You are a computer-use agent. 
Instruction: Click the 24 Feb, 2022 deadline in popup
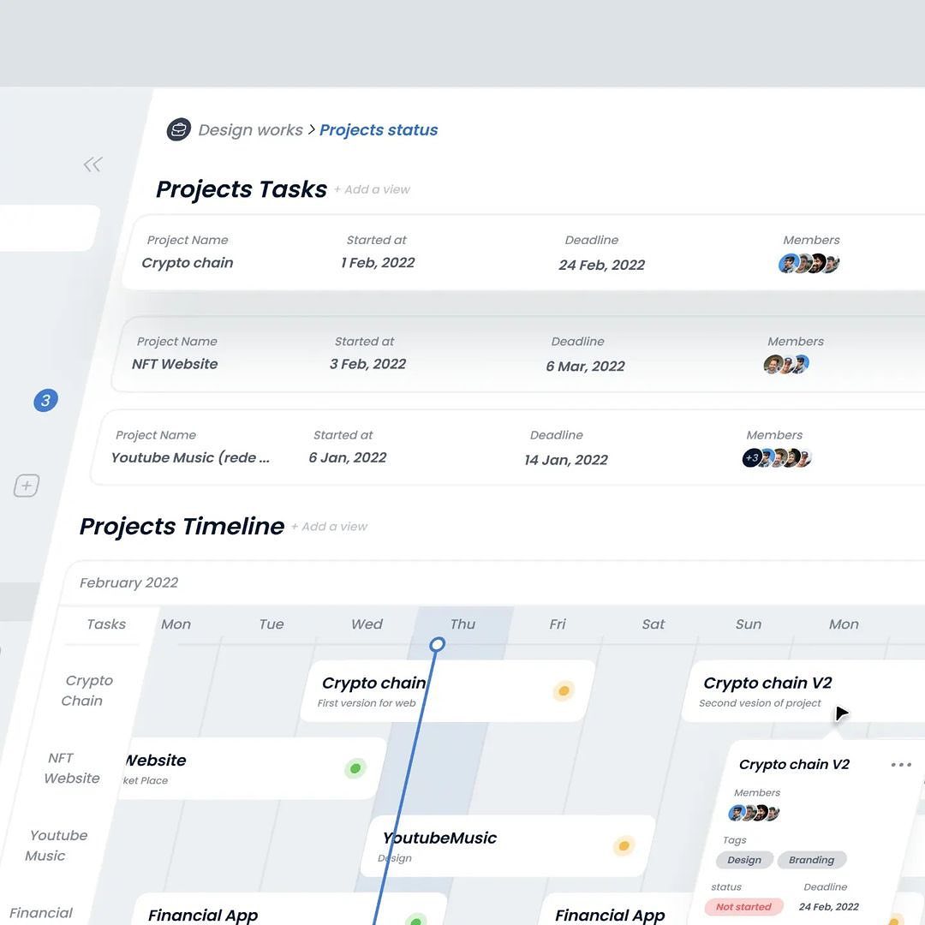(829, 907)
